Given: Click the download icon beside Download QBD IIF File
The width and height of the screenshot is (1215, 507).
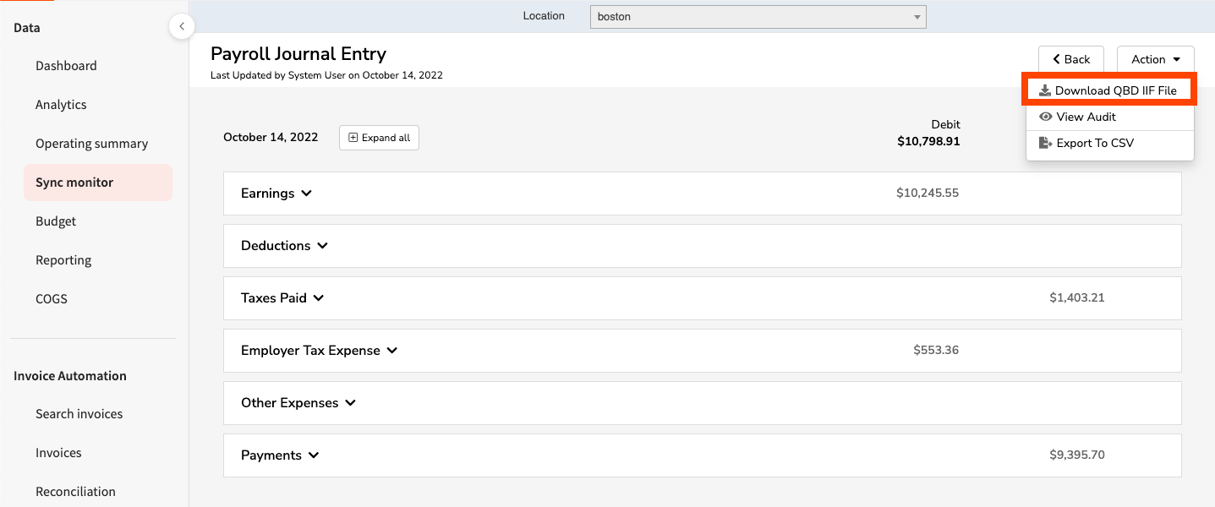Looking at the screenshot, I should pos(1045,90).
